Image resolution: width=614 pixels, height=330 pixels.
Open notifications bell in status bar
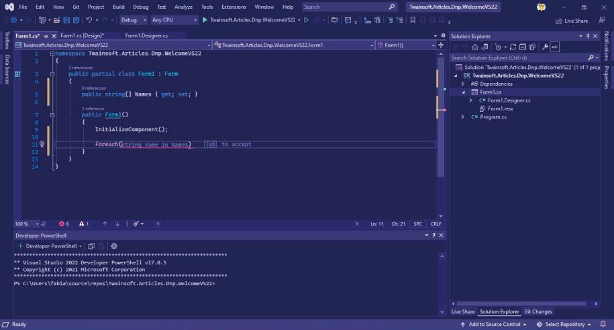(x=603, y=324)
